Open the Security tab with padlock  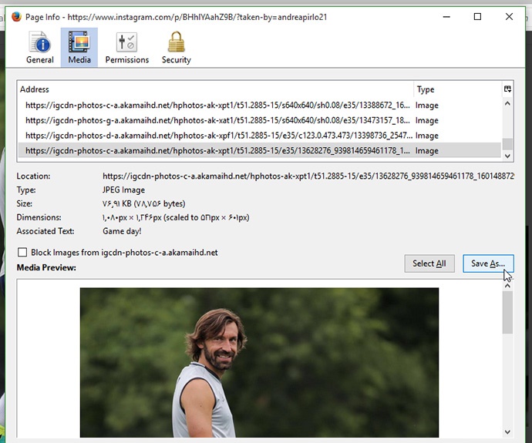(176, 48)
